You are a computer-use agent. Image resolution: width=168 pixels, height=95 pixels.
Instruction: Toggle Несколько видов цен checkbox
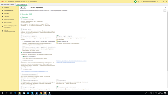point(22,19)
